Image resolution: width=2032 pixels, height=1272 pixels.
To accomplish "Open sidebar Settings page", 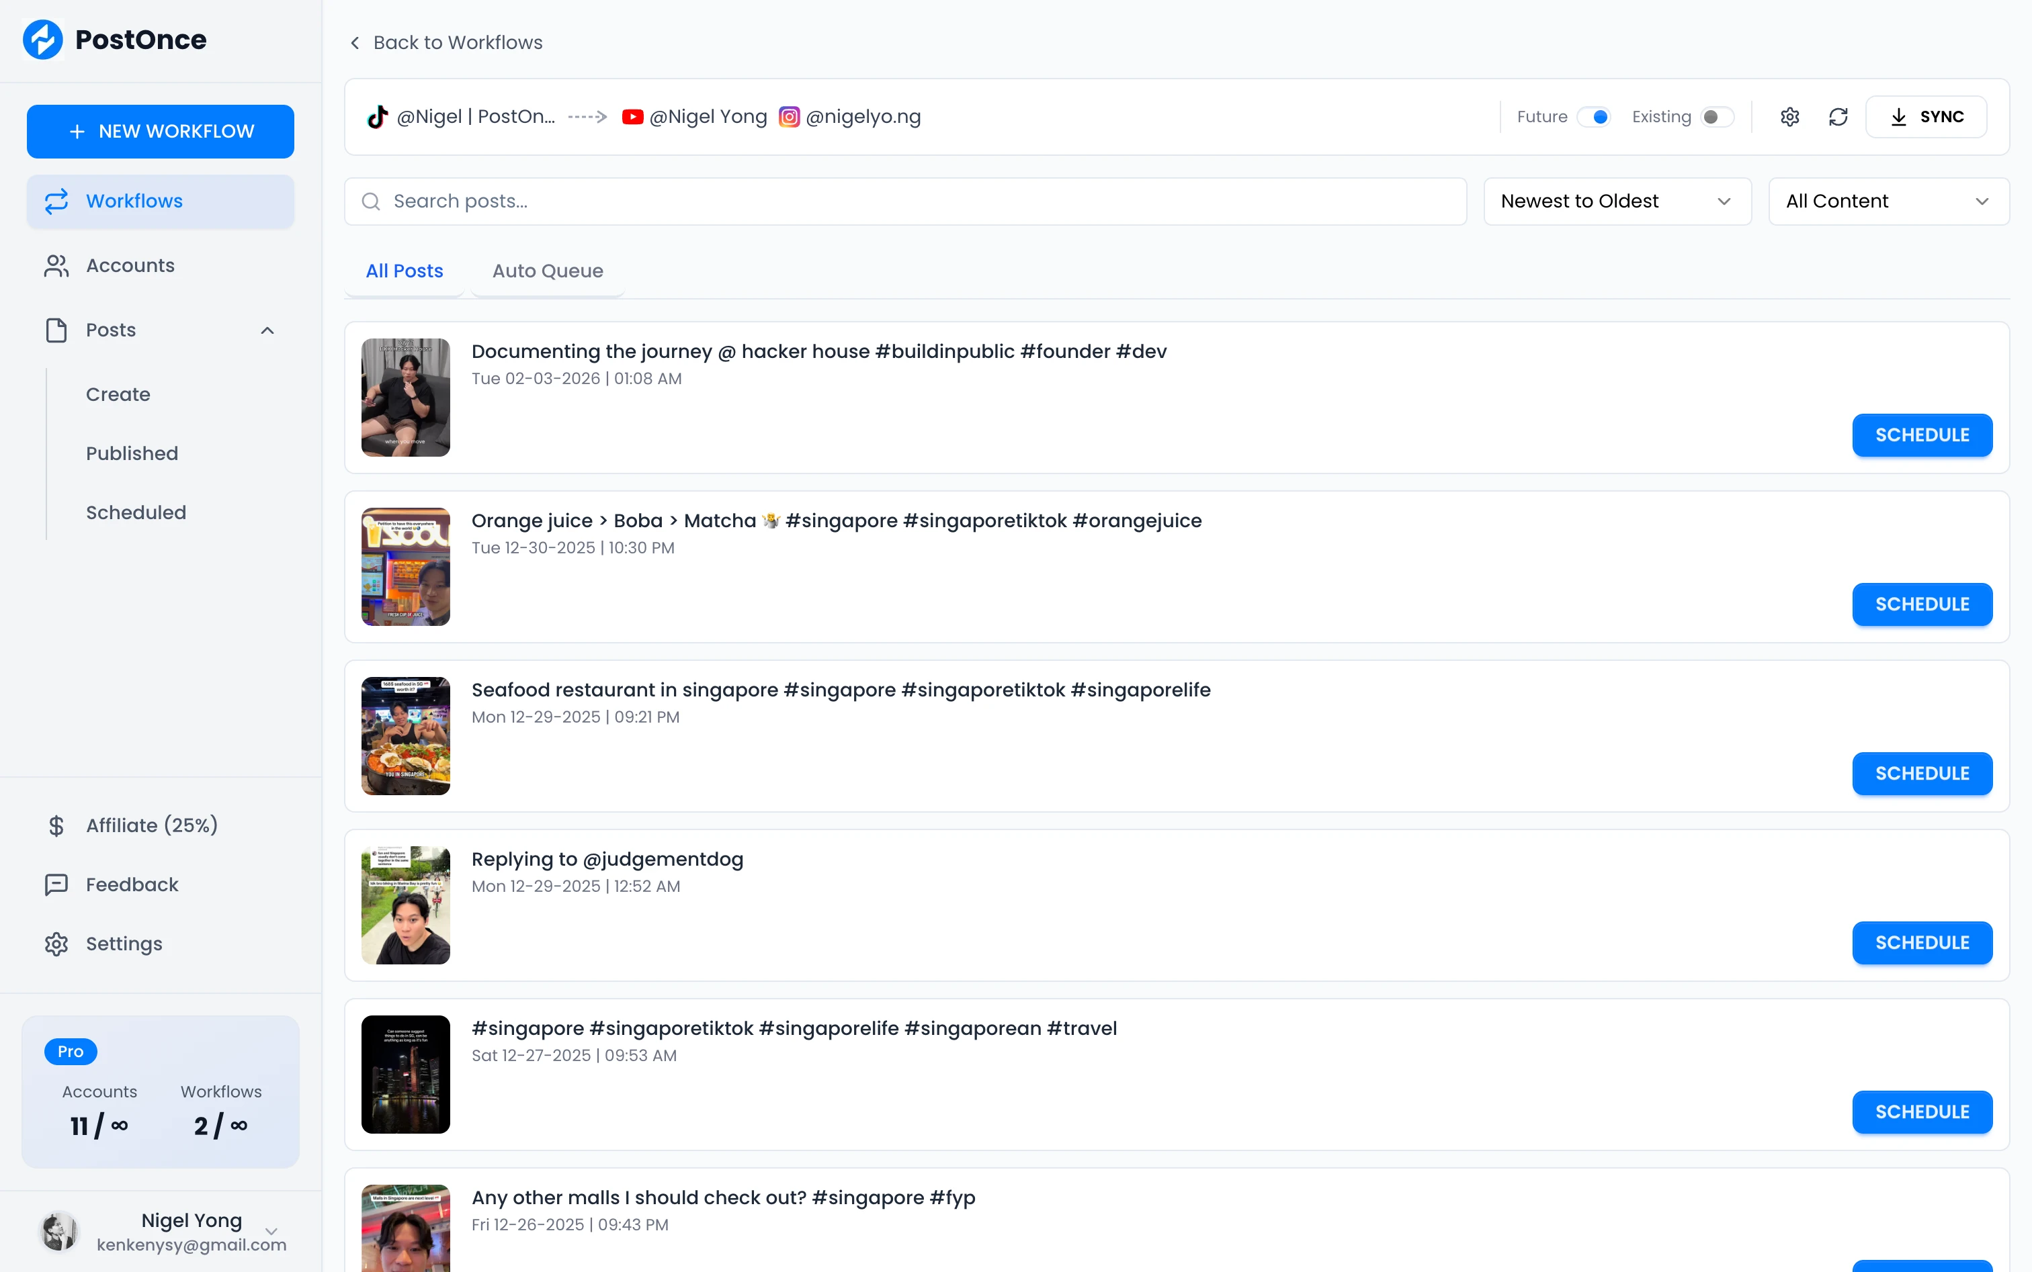I will [124, 944].
